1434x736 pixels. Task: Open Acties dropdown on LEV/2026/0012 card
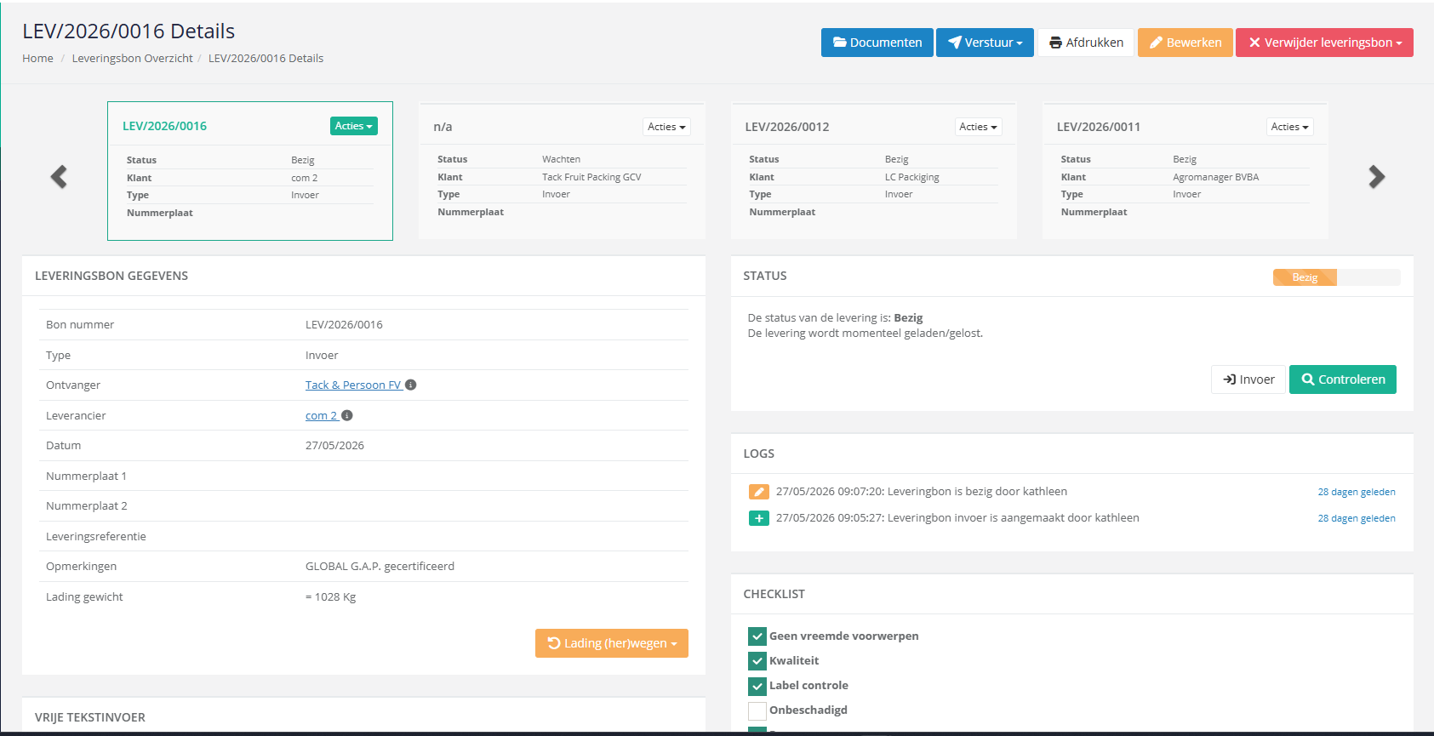[x=978, y=127]
